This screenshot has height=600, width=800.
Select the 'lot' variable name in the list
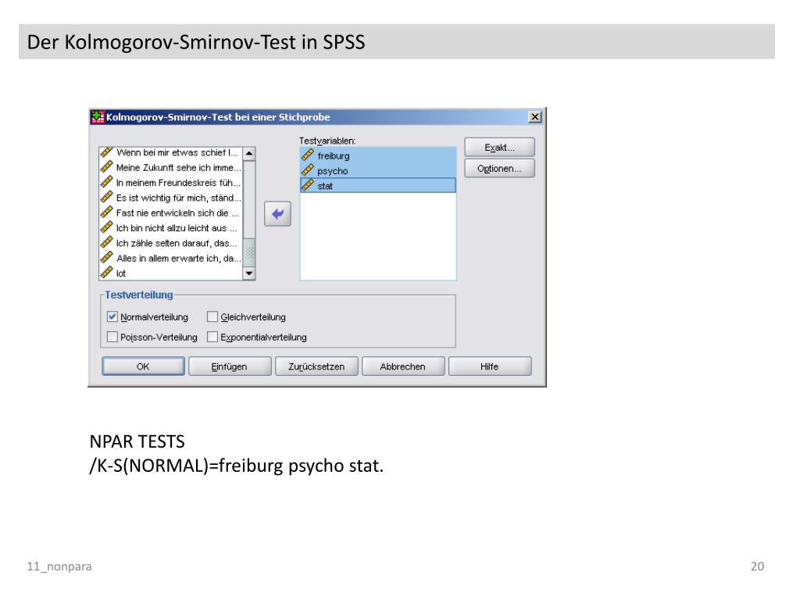[x=121, y=273]
